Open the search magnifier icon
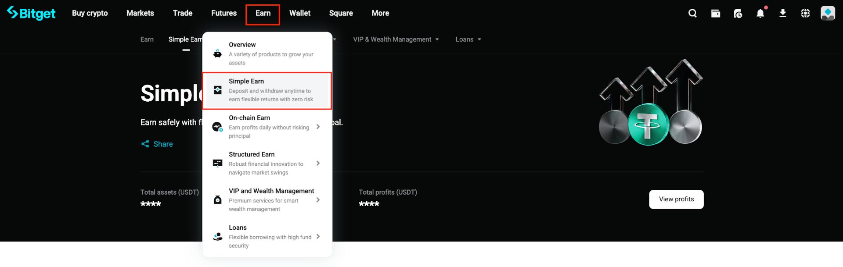 click(692, 13)
